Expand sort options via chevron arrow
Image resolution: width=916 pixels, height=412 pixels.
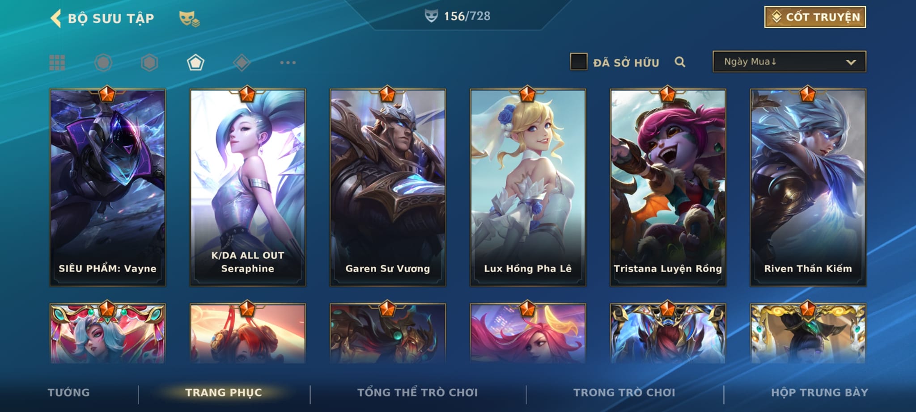851,62
